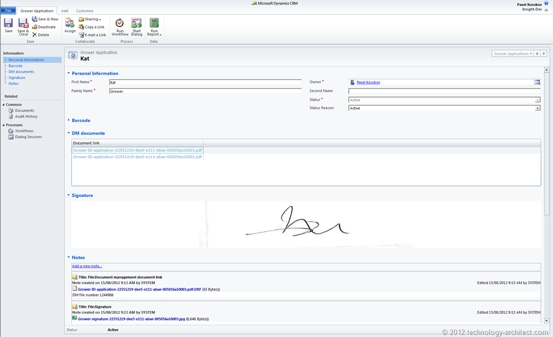Open the Customize ribbon tab
The width and height of the screenshot is (553, 337).
click(x=85, y=10)
